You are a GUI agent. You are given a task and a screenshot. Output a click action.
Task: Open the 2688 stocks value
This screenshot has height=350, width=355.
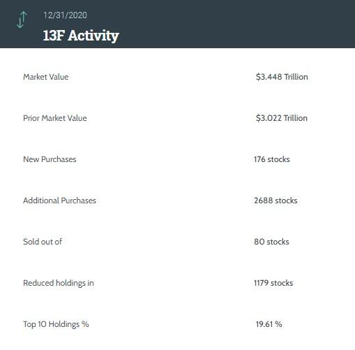[275, 200]
